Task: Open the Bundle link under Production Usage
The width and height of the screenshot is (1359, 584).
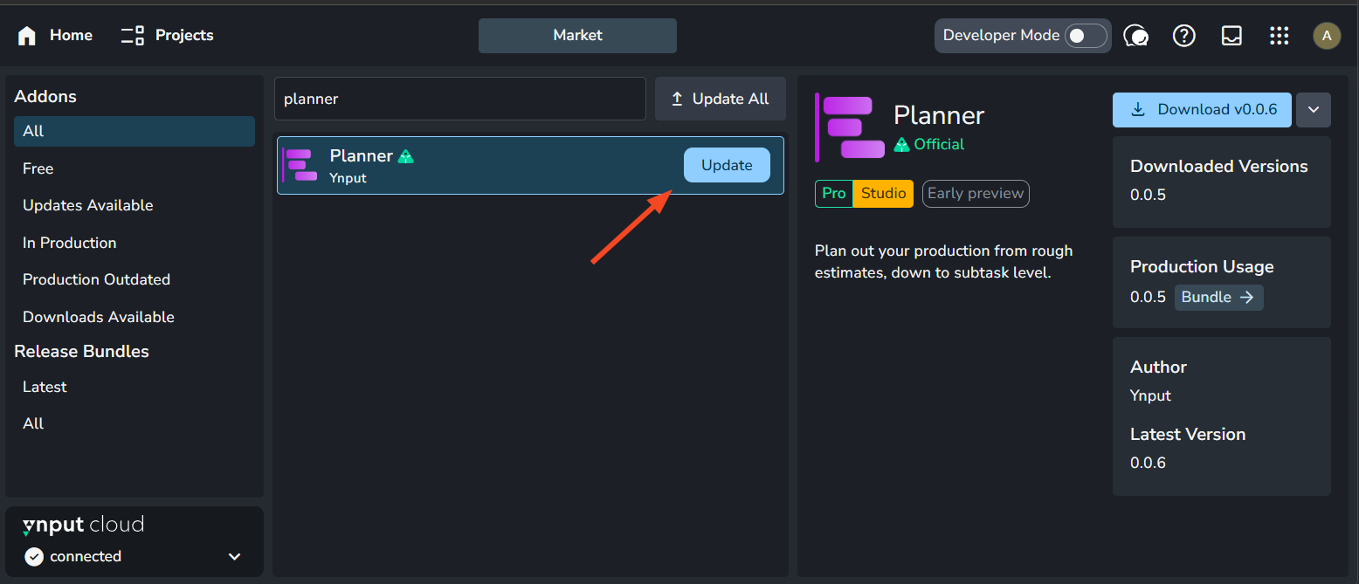Action: 1218,297
